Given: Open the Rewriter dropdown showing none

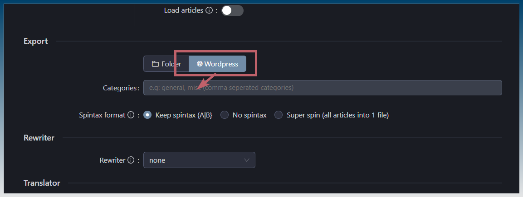Looking at the screenshot, I should pyautogui.click(x=199, y=160).
